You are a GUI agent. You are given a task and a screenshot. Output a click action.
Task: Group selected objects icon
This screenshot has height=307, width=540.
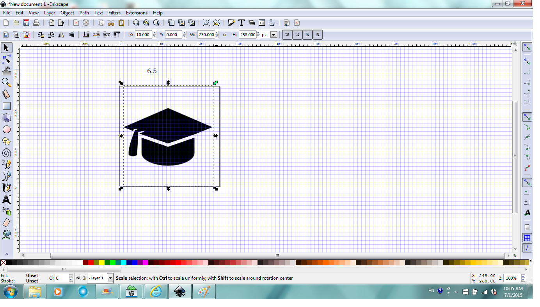206,23
